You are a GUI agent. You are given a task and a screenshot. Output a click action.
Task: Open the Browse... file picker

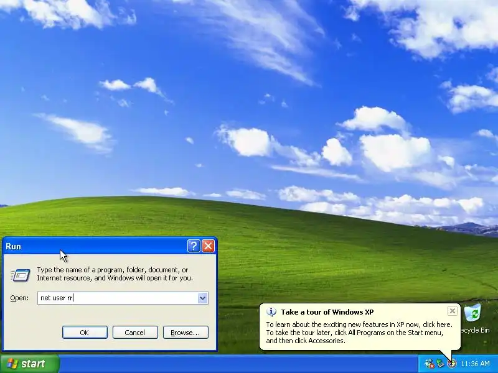point(186,333)
